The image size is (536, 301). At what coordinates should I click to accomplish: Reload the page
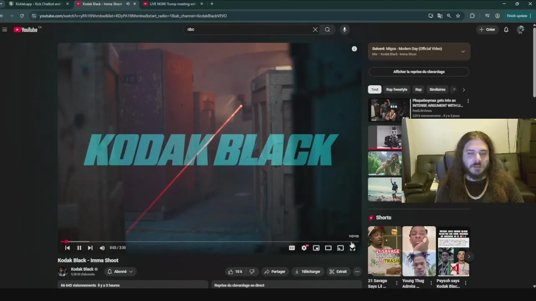click(x=22, y=16)
